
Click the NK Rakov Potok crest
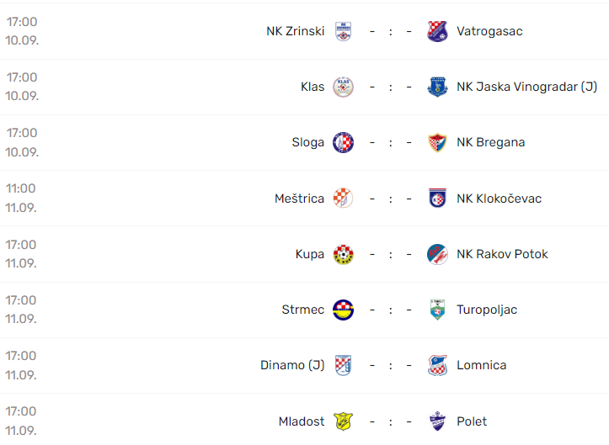(x=437, y=254)
